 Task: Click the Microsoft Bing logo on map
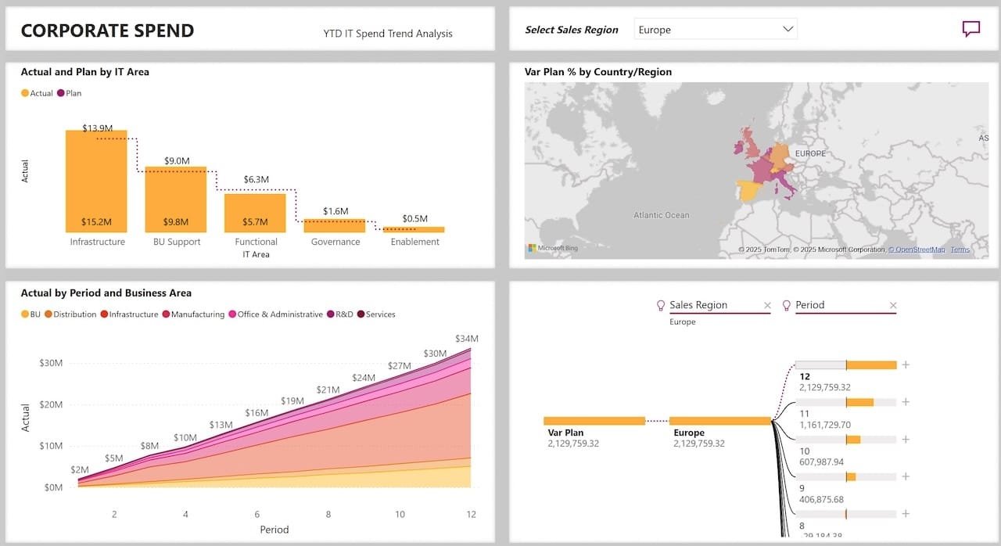(x=553, y=248)
